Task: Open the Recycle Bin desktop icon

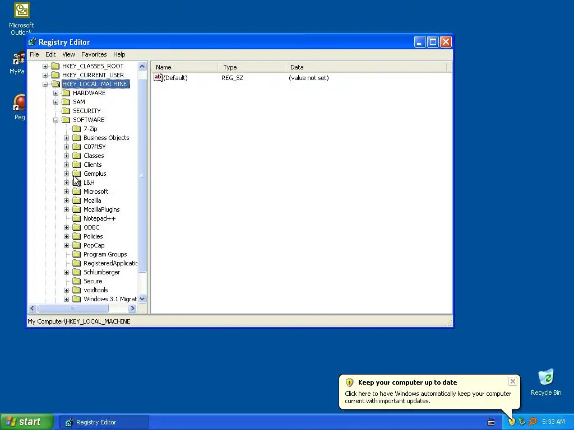Action: tap(546, 382)
